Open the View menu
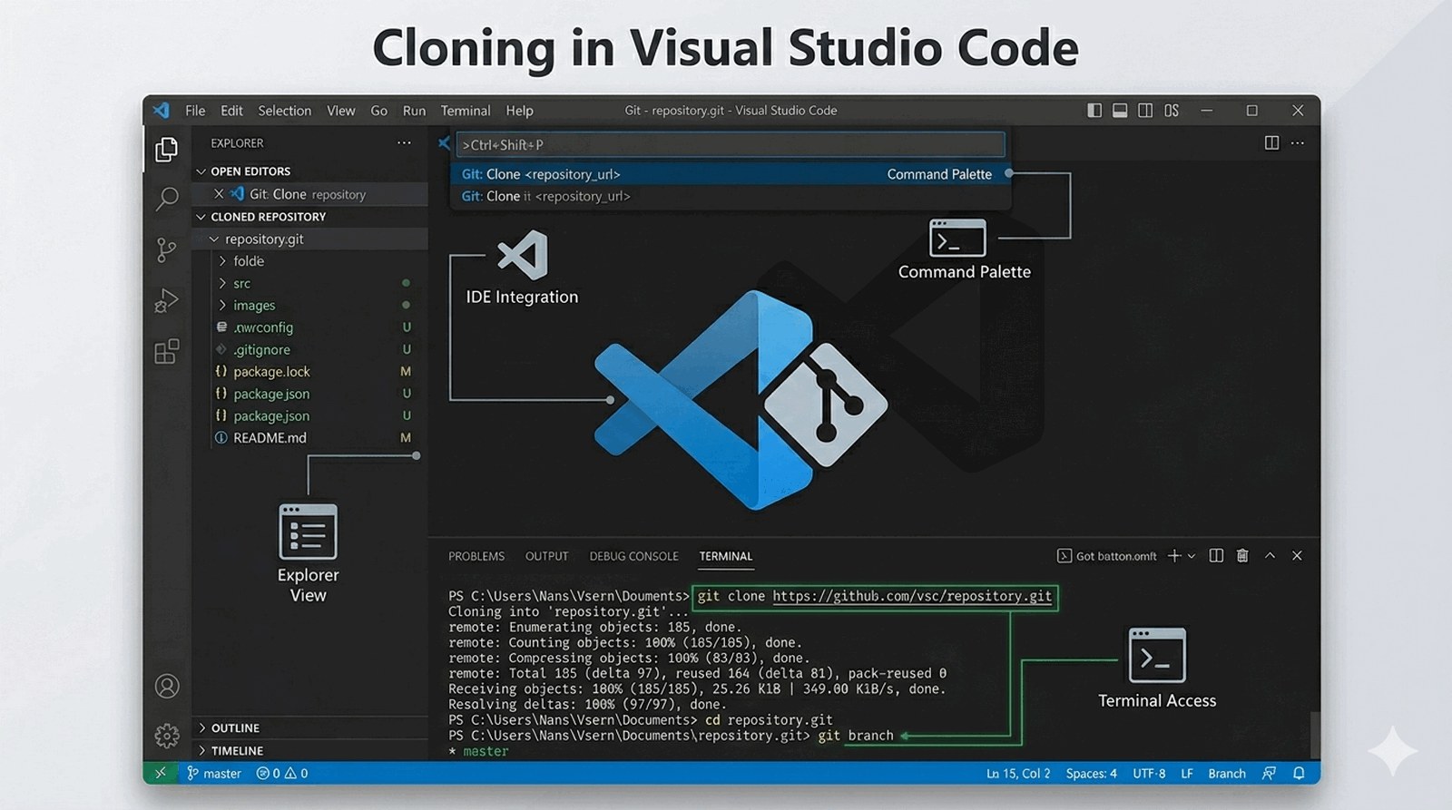The height and width of the screenshot is (810, 1452). click(340, 111)
